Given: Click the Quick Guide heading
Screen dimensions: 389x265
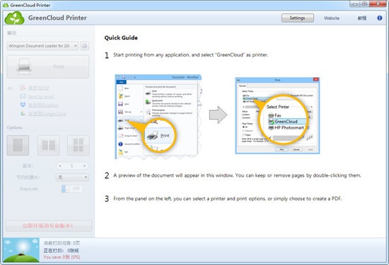Looking at the screenshot, I should pos(121,37).
